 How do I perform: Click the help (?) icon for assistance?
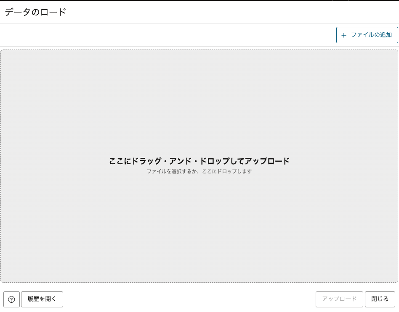click(x=11, y=299)
